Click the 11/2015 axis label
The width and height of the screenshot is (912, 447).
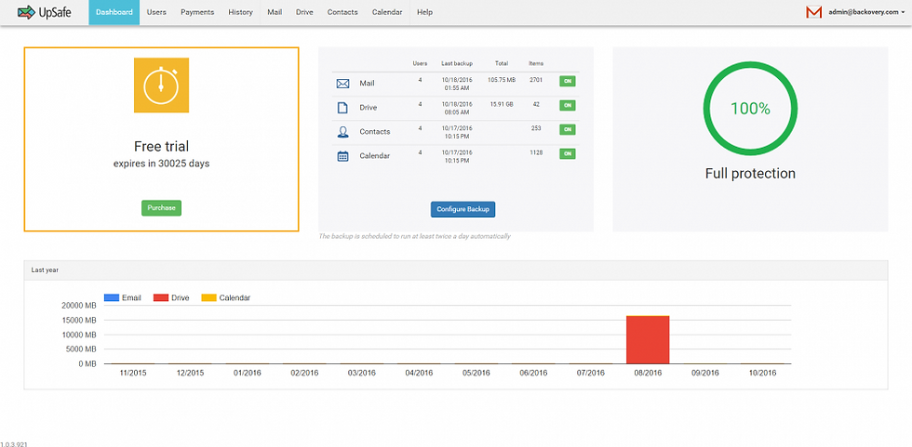coord(132,374)
